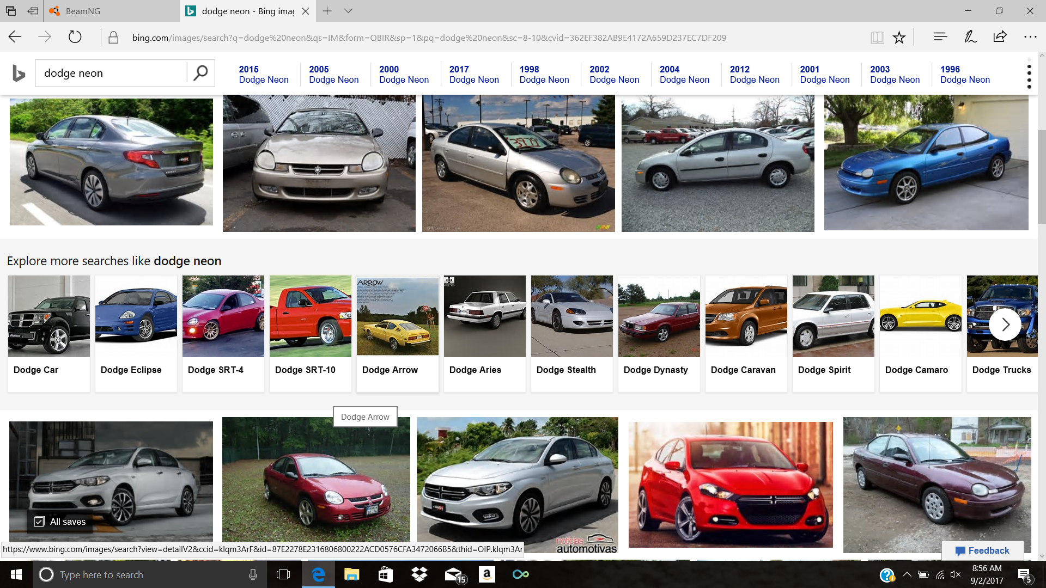Open Dodge Stealth related search
This screenshot has width=1046, height=588.
coord(572,333)
